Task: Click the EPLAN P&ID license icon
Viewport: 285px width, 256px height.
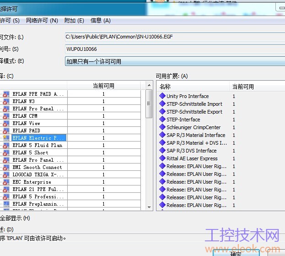Action: click(6, 131)
